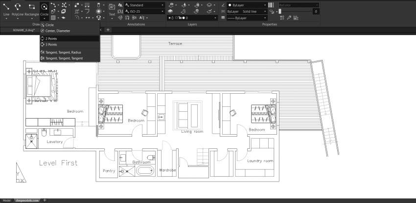Image resolution: width=416 pixels, height=203 pixels.
Task: Select the PolyLine tool
Action: click(18, 9)
